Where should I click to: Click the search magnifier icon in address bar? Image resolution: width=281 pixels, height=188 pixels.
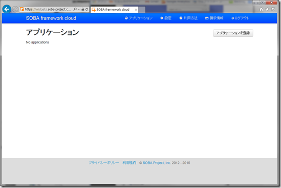pyautogui.click(x=75, y=9)
